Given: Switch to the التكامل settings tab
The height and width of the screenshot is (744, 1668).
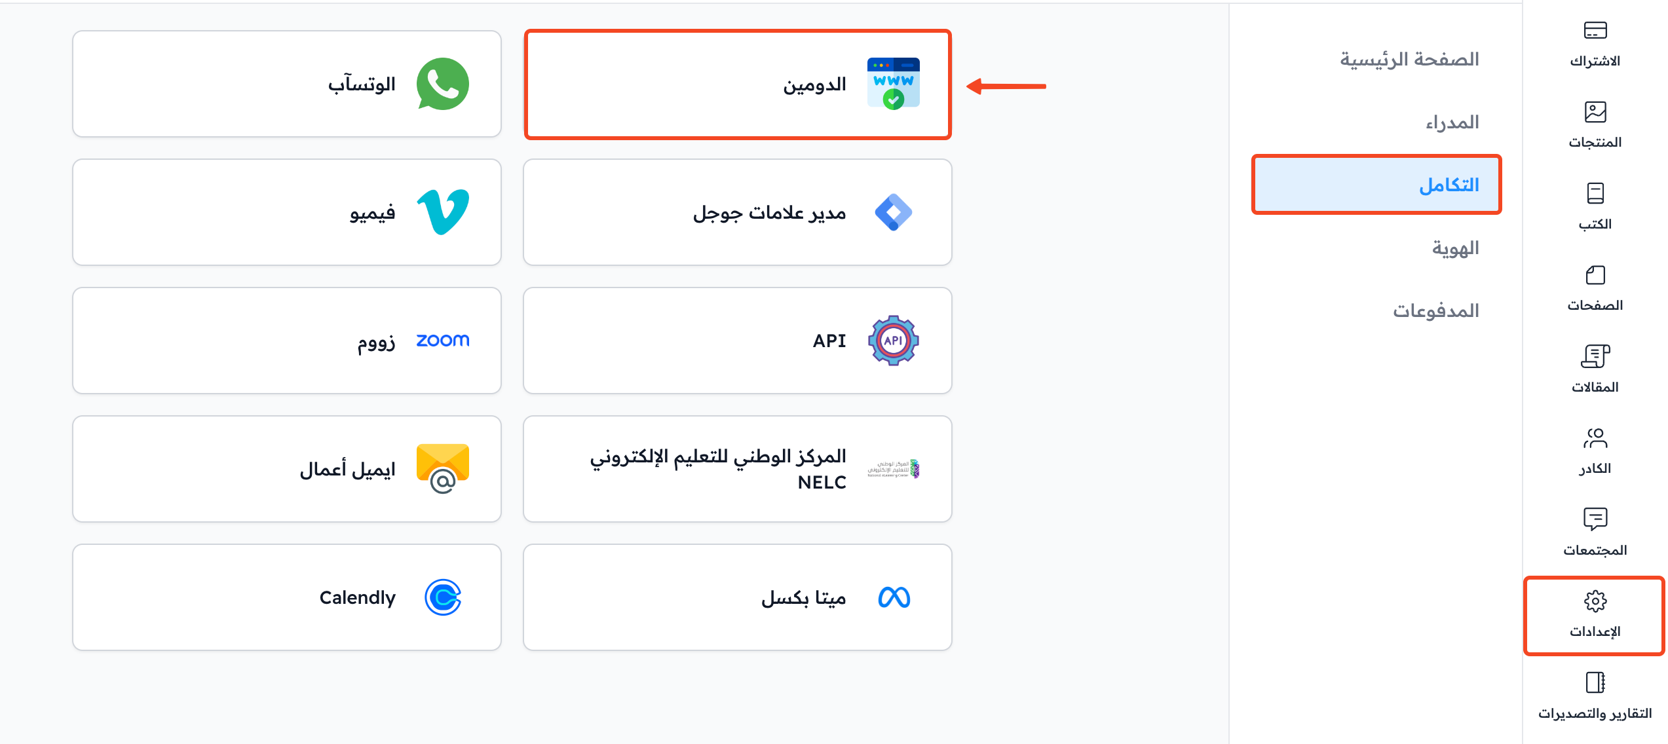Looking at the screenshot, I should (1376, 185).
